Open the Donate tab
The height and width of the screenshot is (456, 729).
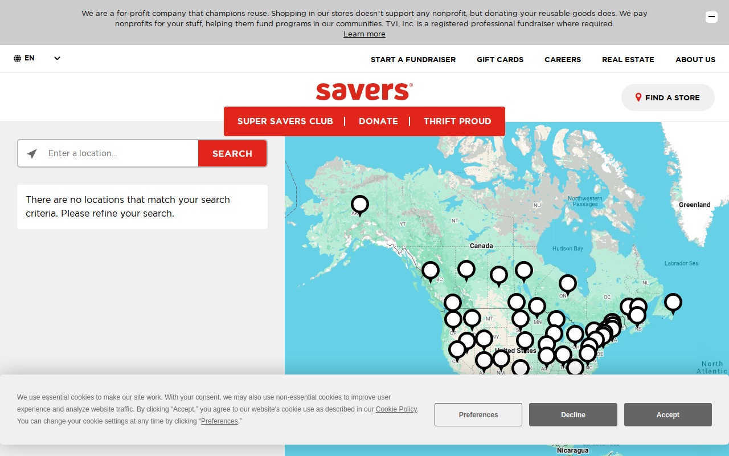pyautogui.click(x=378, y=121)
